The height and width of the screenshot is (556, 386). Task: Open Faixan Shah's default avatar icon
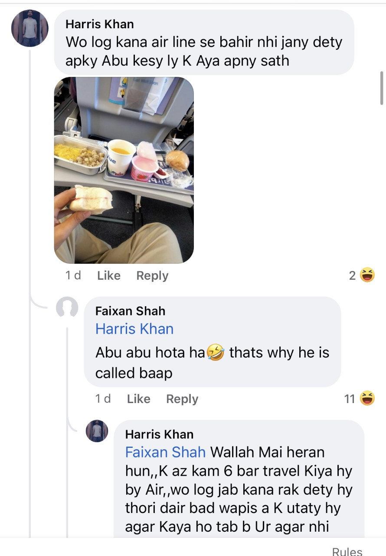pyautogui.click(x=68, y=308)
